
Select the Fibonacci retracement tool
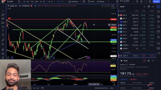coord(3,15)
